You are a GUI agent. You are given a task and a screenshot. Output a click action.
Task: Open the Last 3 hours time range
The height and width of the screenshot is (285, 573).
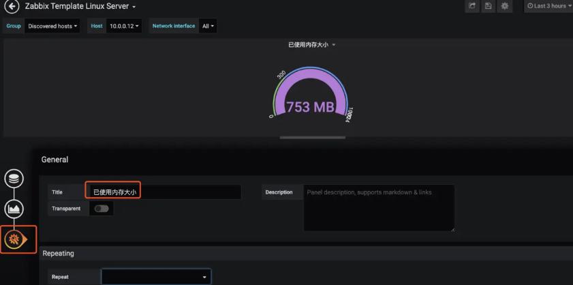551,6
